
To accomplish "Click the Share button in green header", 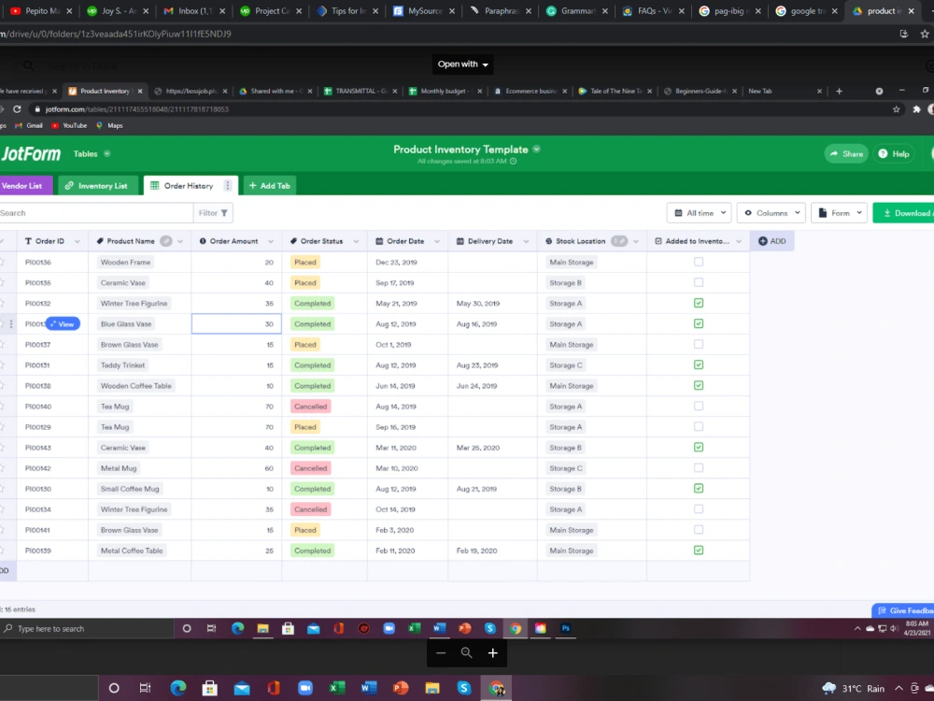I will (846, 154).
